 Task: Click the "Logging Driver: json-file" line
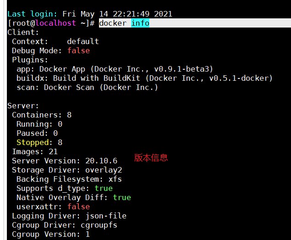[69, 216]
